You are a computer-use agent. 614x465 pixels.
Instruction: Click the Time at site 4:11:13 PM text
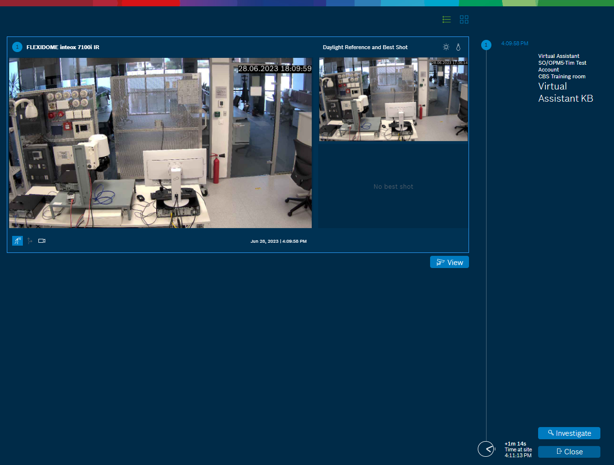click(518, 452)
